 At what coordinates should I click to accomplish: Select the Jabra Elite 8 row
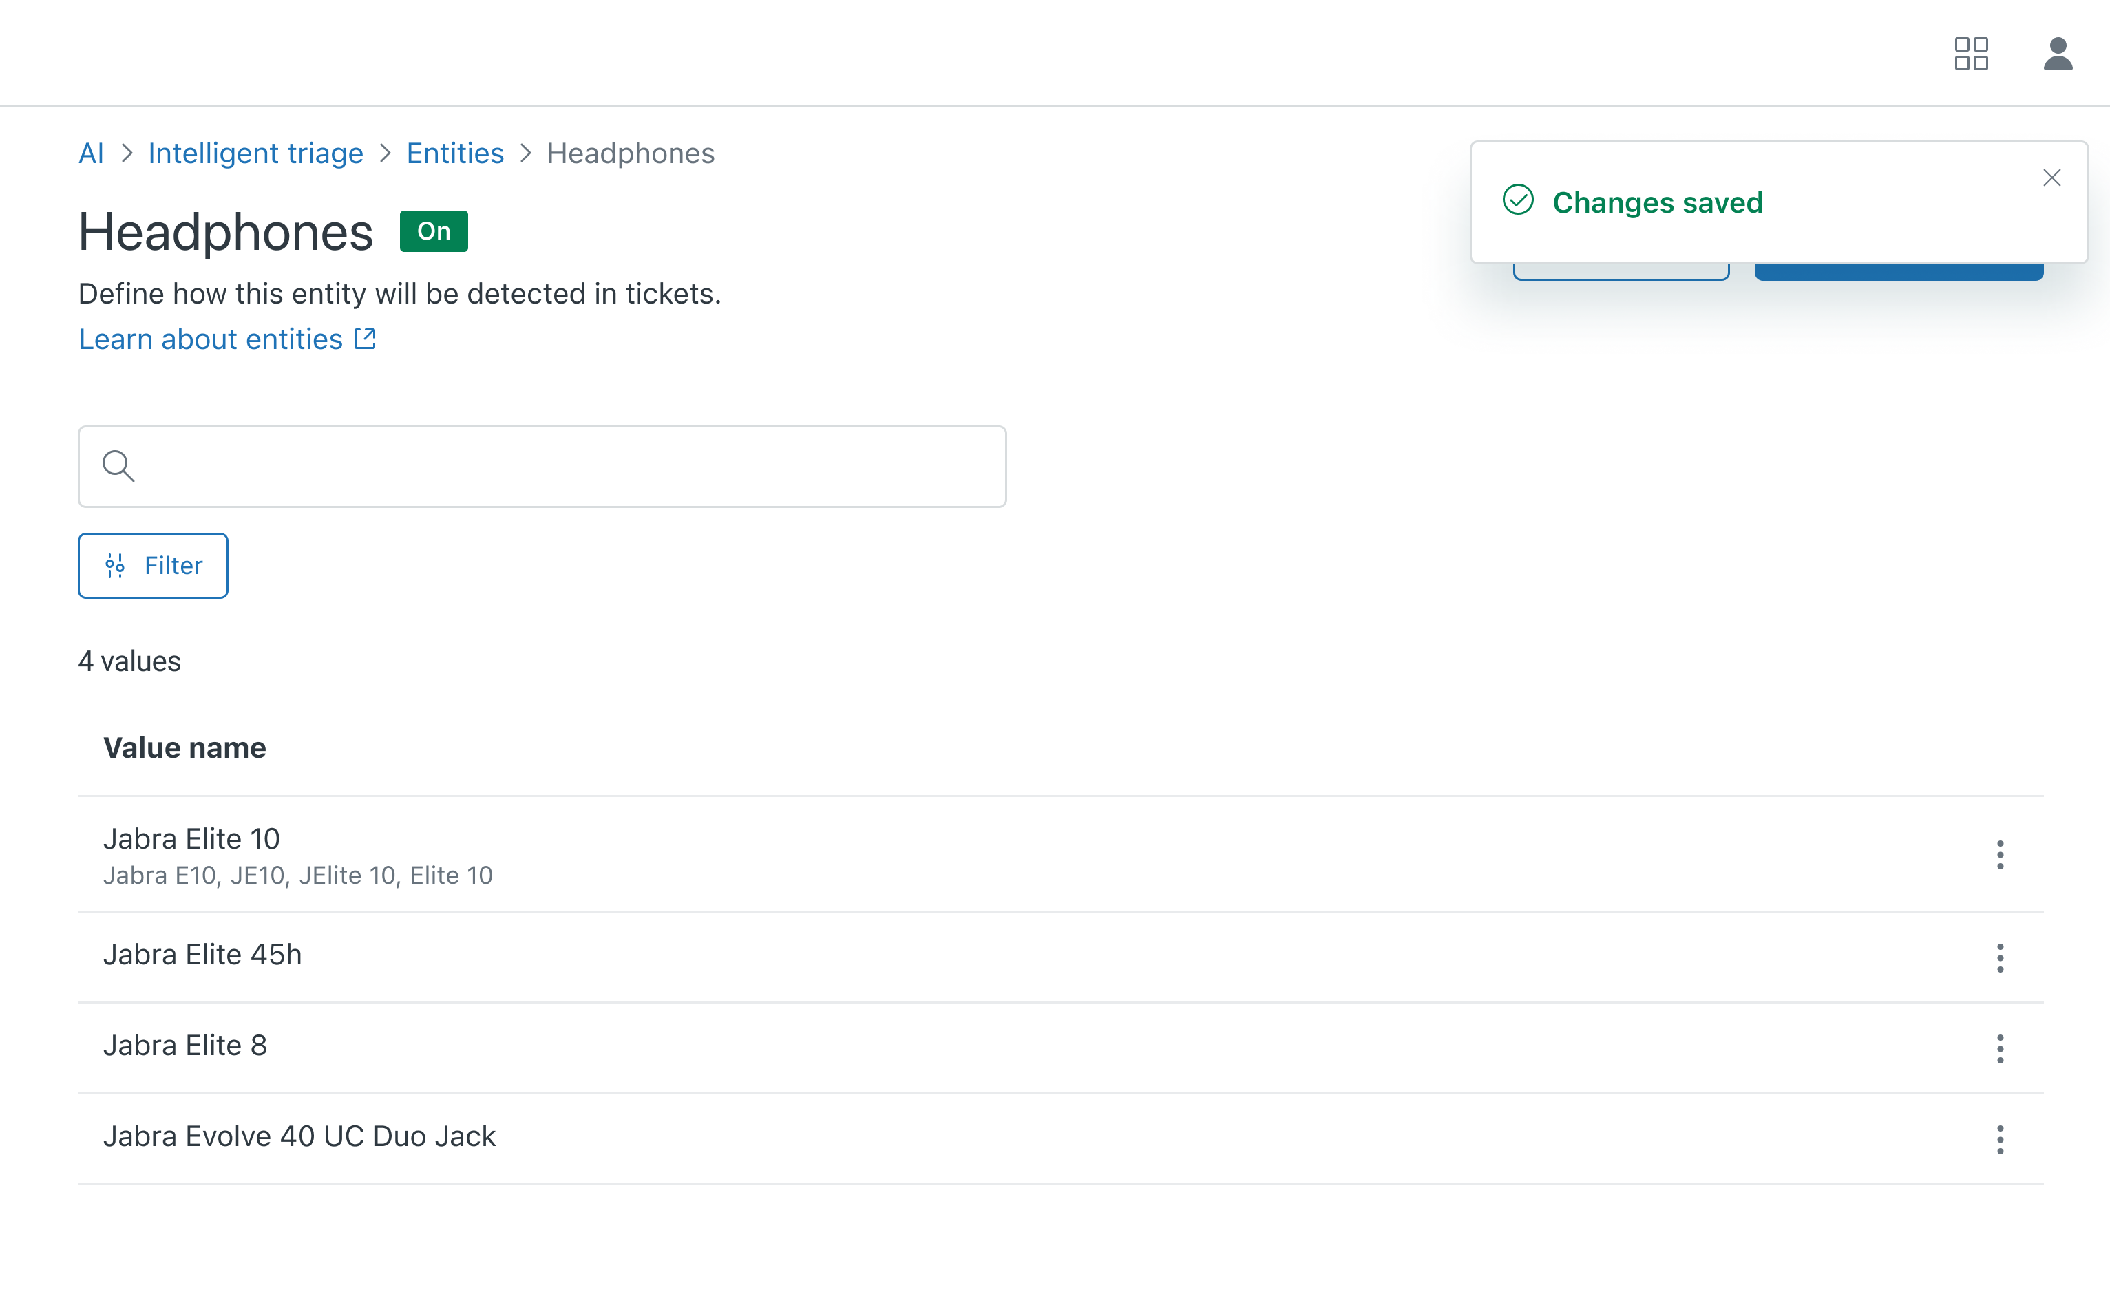click(1060, 1049)
